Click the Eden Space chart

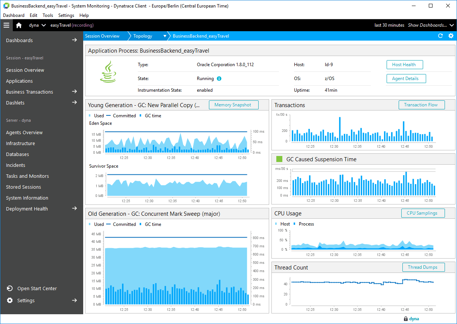(x=176, y=141)
